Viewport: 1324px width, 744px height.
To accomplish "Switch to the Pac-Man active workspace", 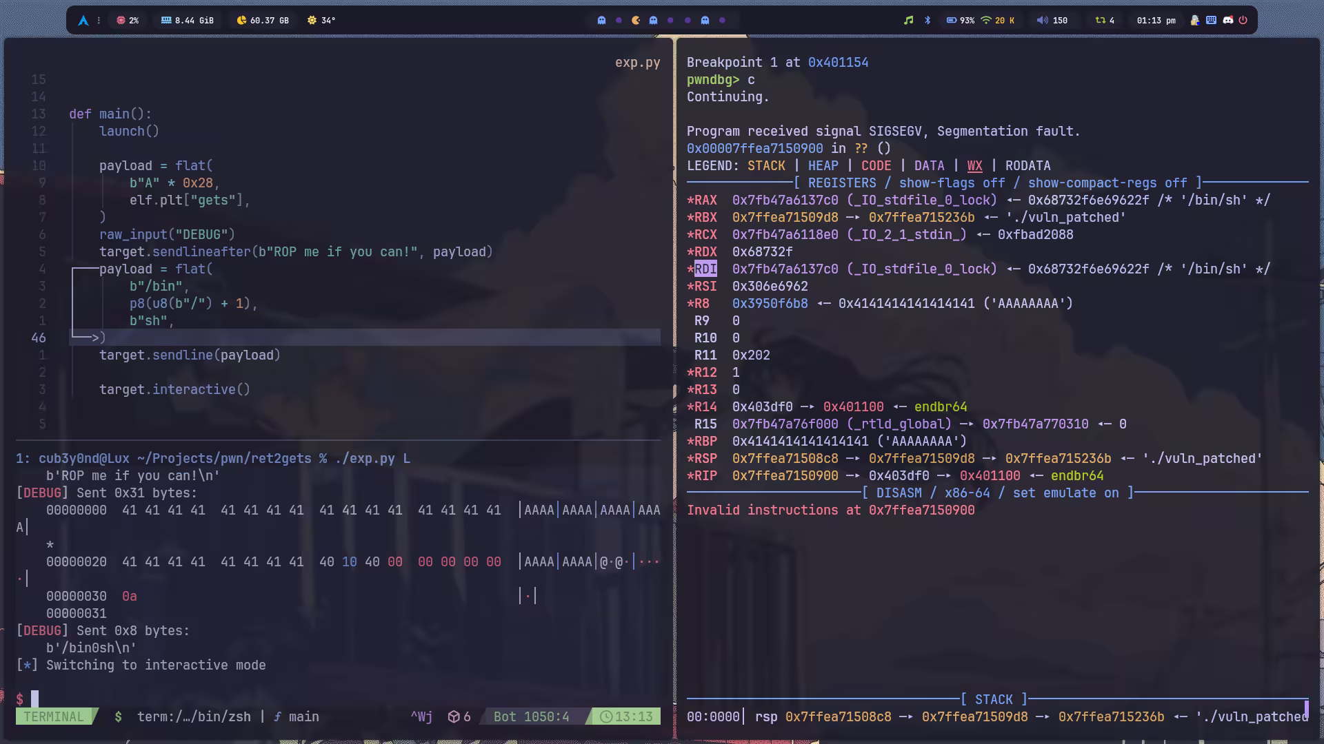I will coord(636,21).
